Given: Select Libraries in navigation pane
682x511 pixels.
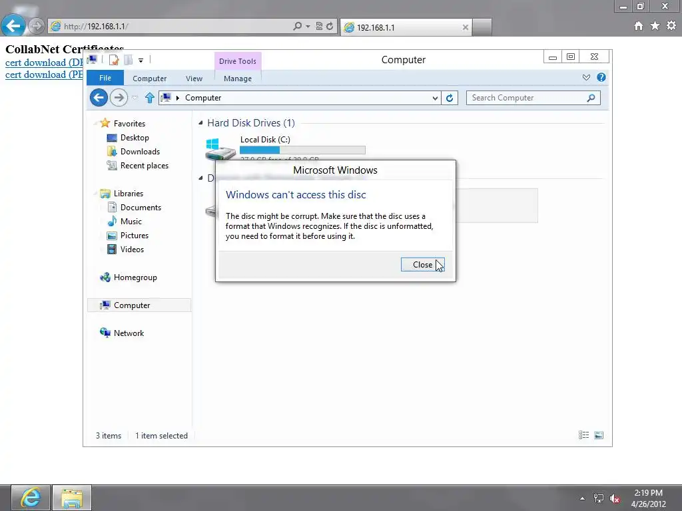Looking at the screenshot, I should 129,194.
